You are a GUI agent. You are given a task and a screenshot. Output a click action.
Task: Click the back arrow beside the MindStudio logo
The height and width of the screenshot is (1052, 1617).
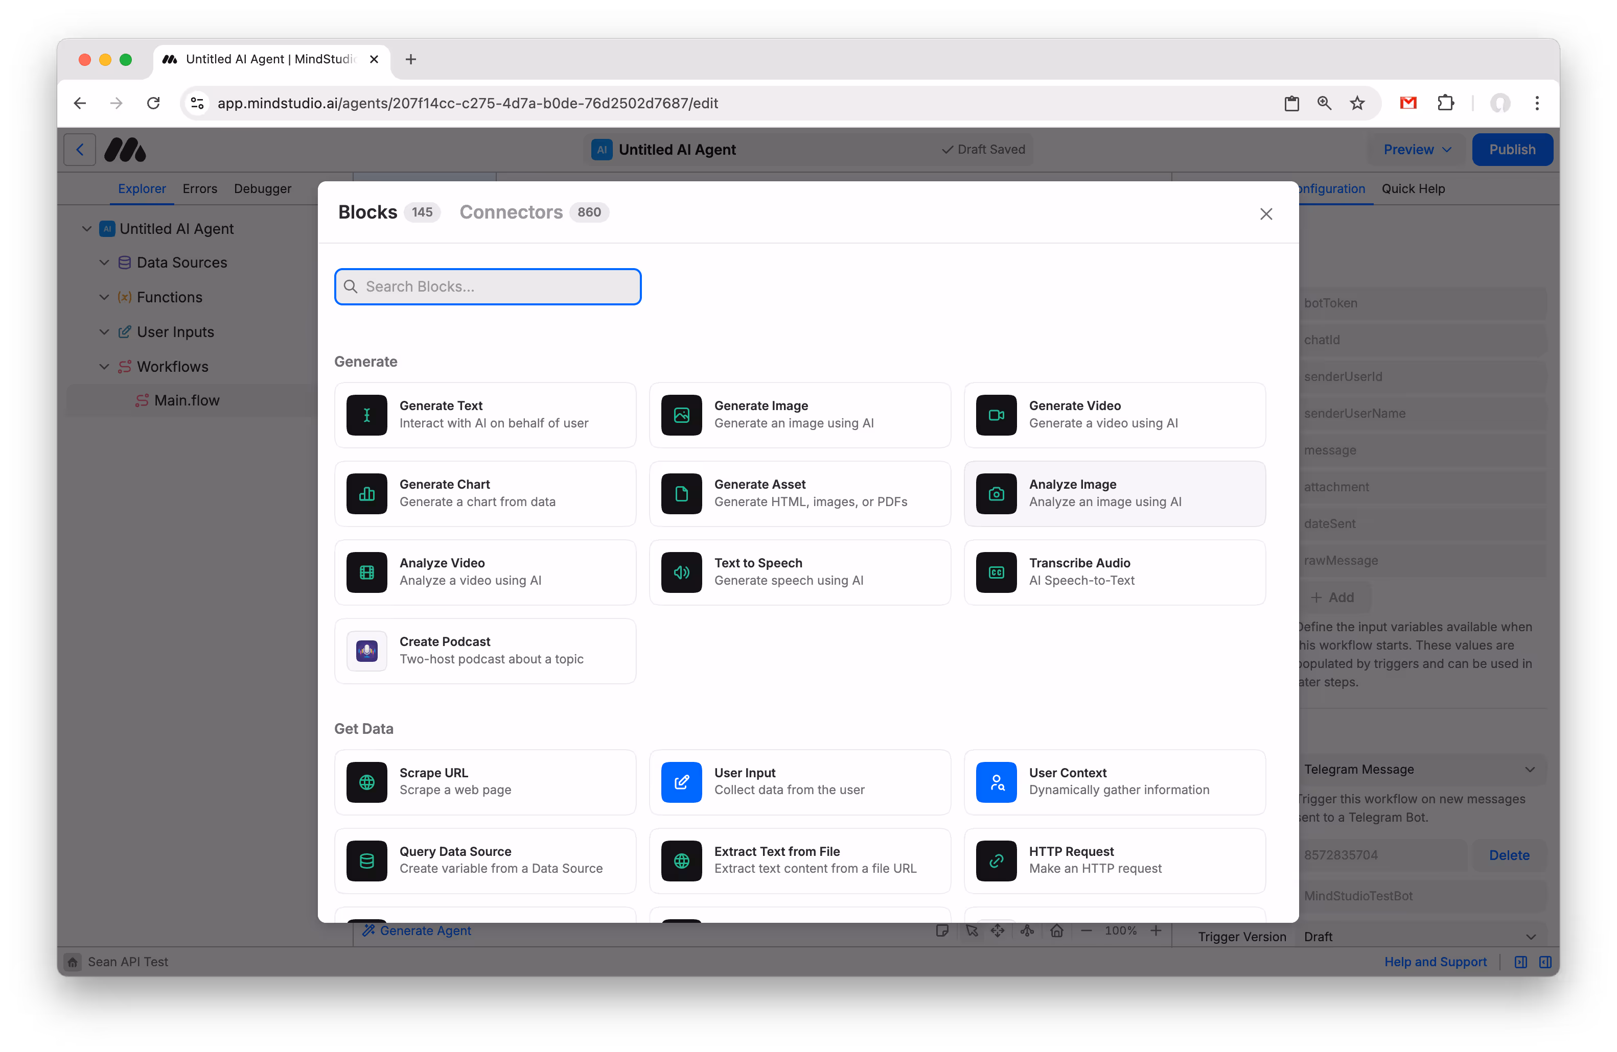[80, 149]
